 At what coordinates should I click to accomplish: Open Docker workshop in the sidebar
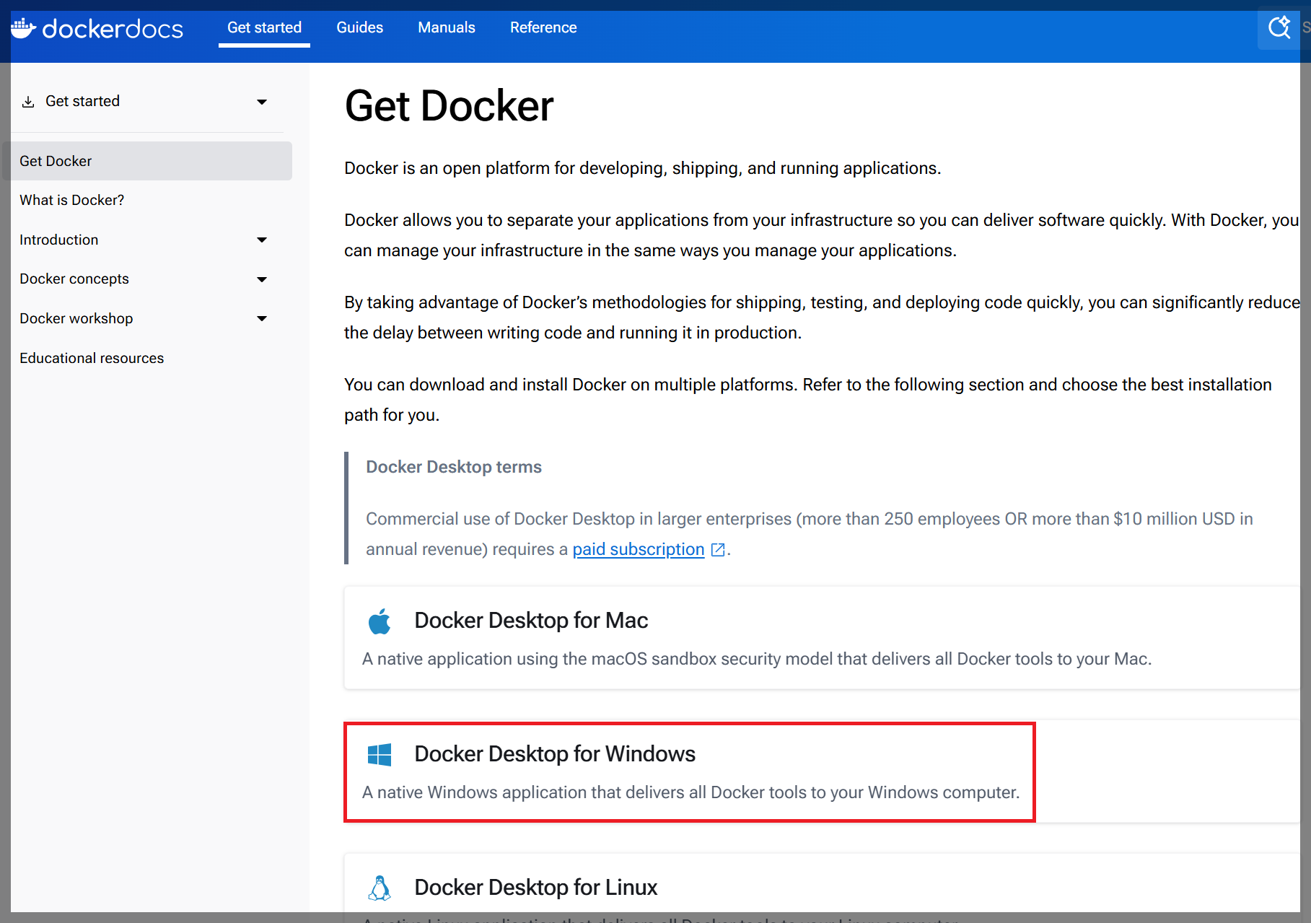point(76,318)
